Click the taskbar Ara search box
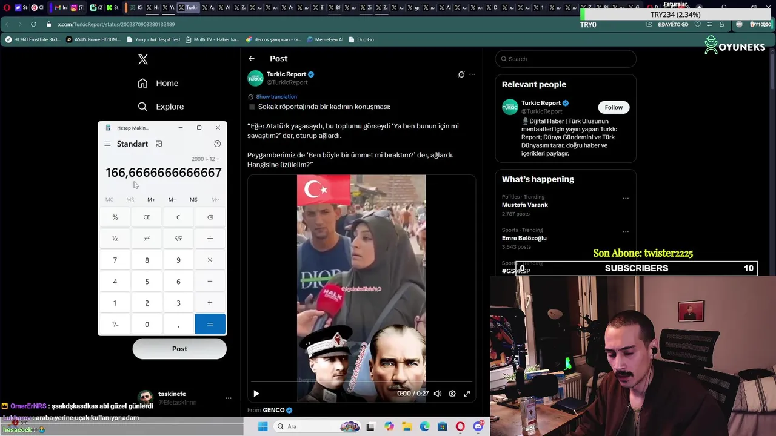 pos(317,427)
